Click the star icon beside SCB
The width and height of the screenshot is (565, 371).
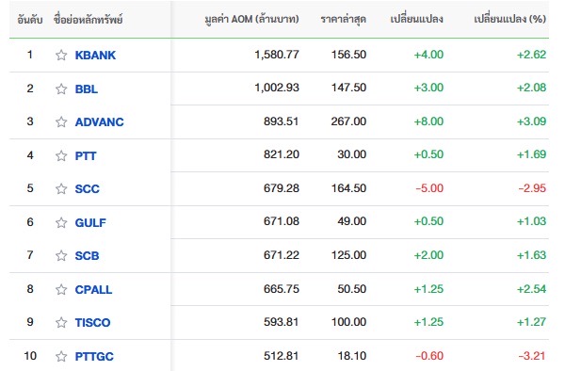pyautogui.click(x=61, y=255)
